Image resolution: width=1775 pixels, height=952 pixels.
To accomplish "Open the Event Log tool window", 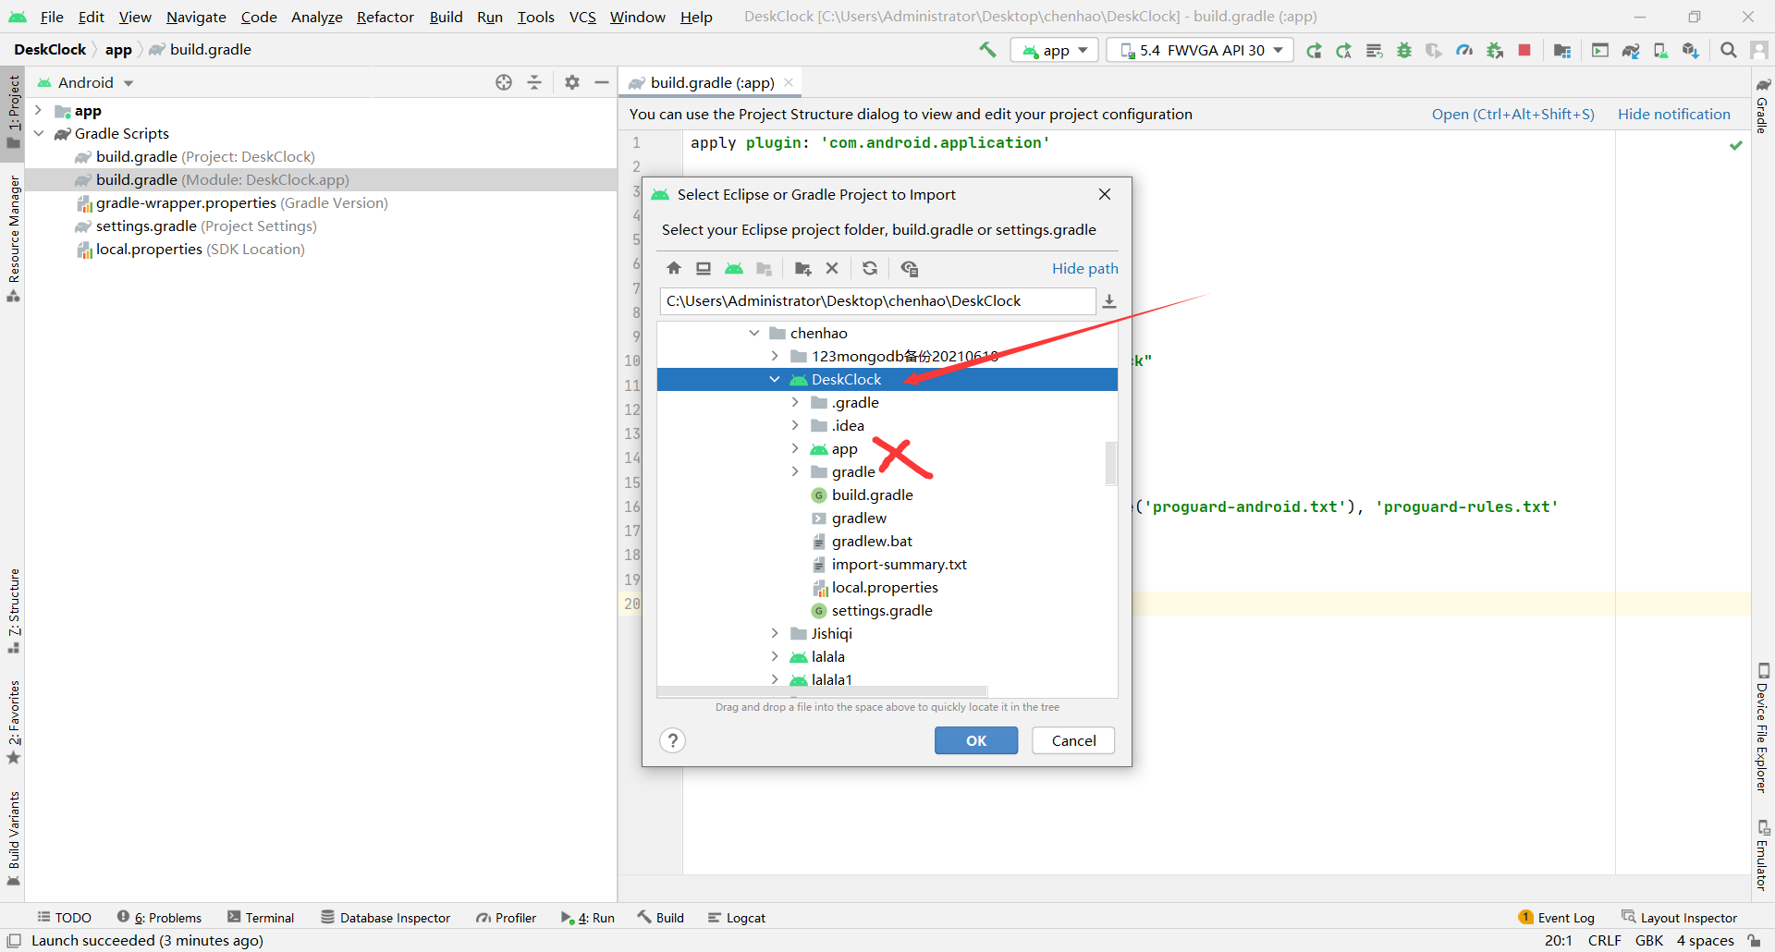I will click(x=1557, y=918).
